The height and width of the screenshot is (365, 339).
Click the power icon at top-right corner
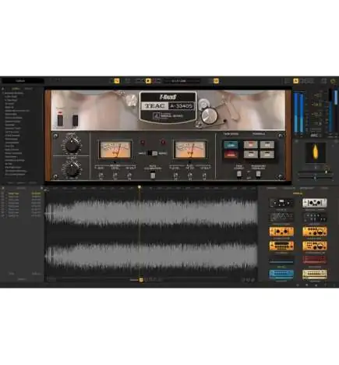tap(333, 81)
